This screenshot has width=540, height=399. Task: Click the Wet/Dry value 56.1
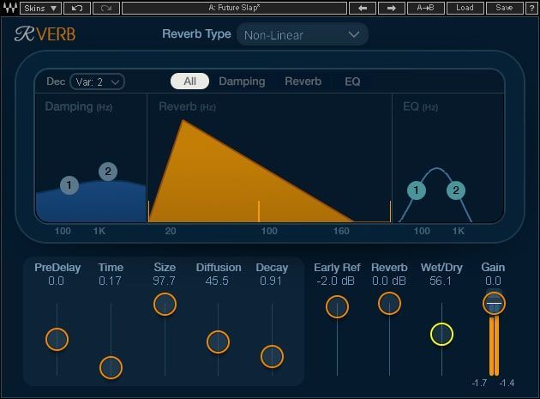441,281
